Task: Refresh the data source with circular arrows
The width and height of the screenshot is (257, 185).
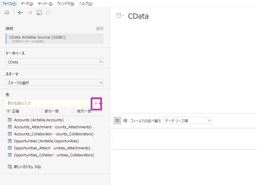Action: coord(48,13)
